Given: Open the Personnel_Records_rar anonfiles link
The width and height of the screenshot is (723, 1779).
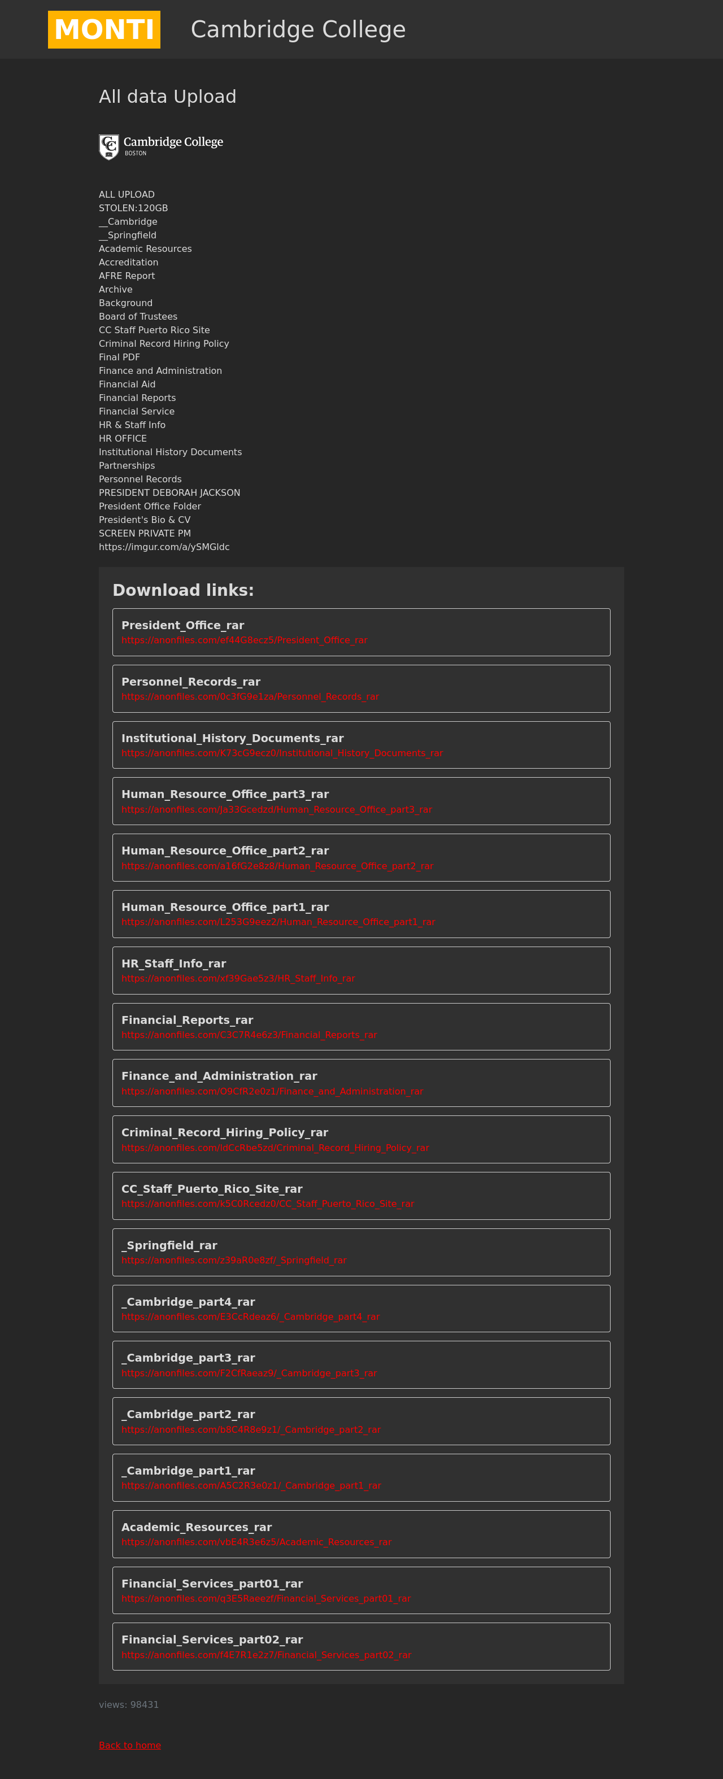Looking at the screenshot, I should tap(250, 697).
